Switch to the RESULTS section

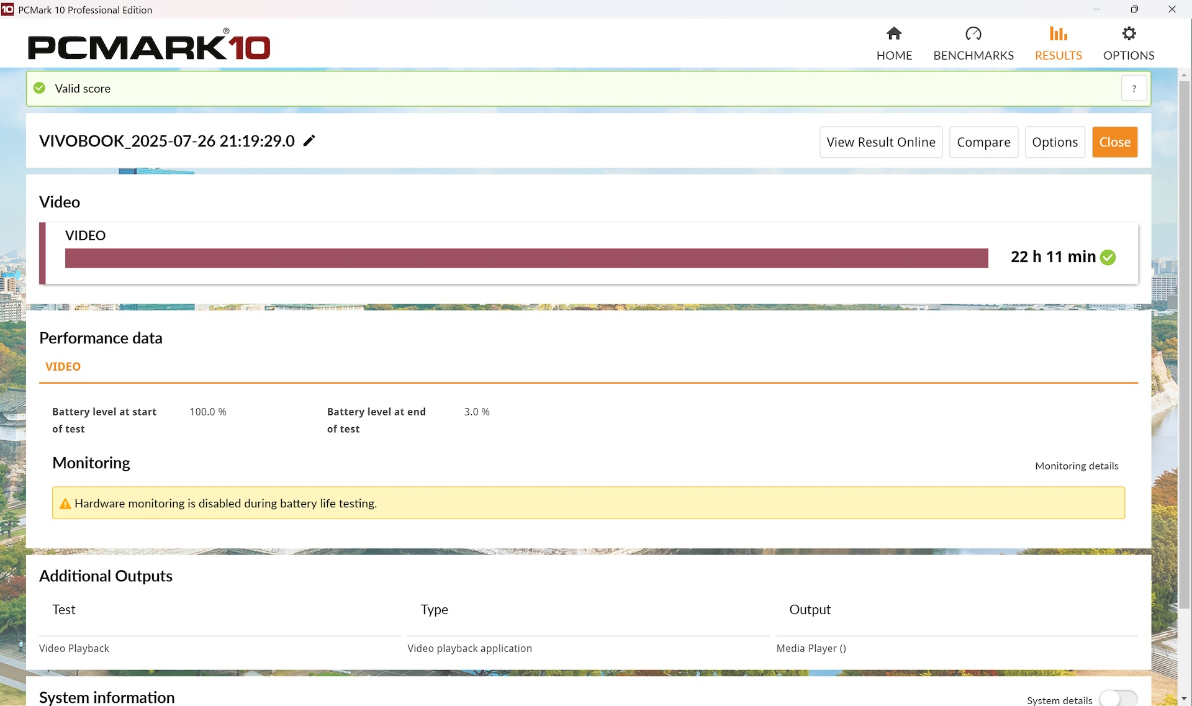[1058, 43]
